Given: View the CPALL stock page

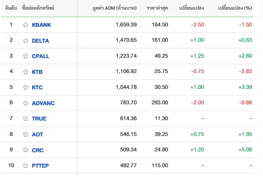Looking at the screenshot, I should pos(40,56).
